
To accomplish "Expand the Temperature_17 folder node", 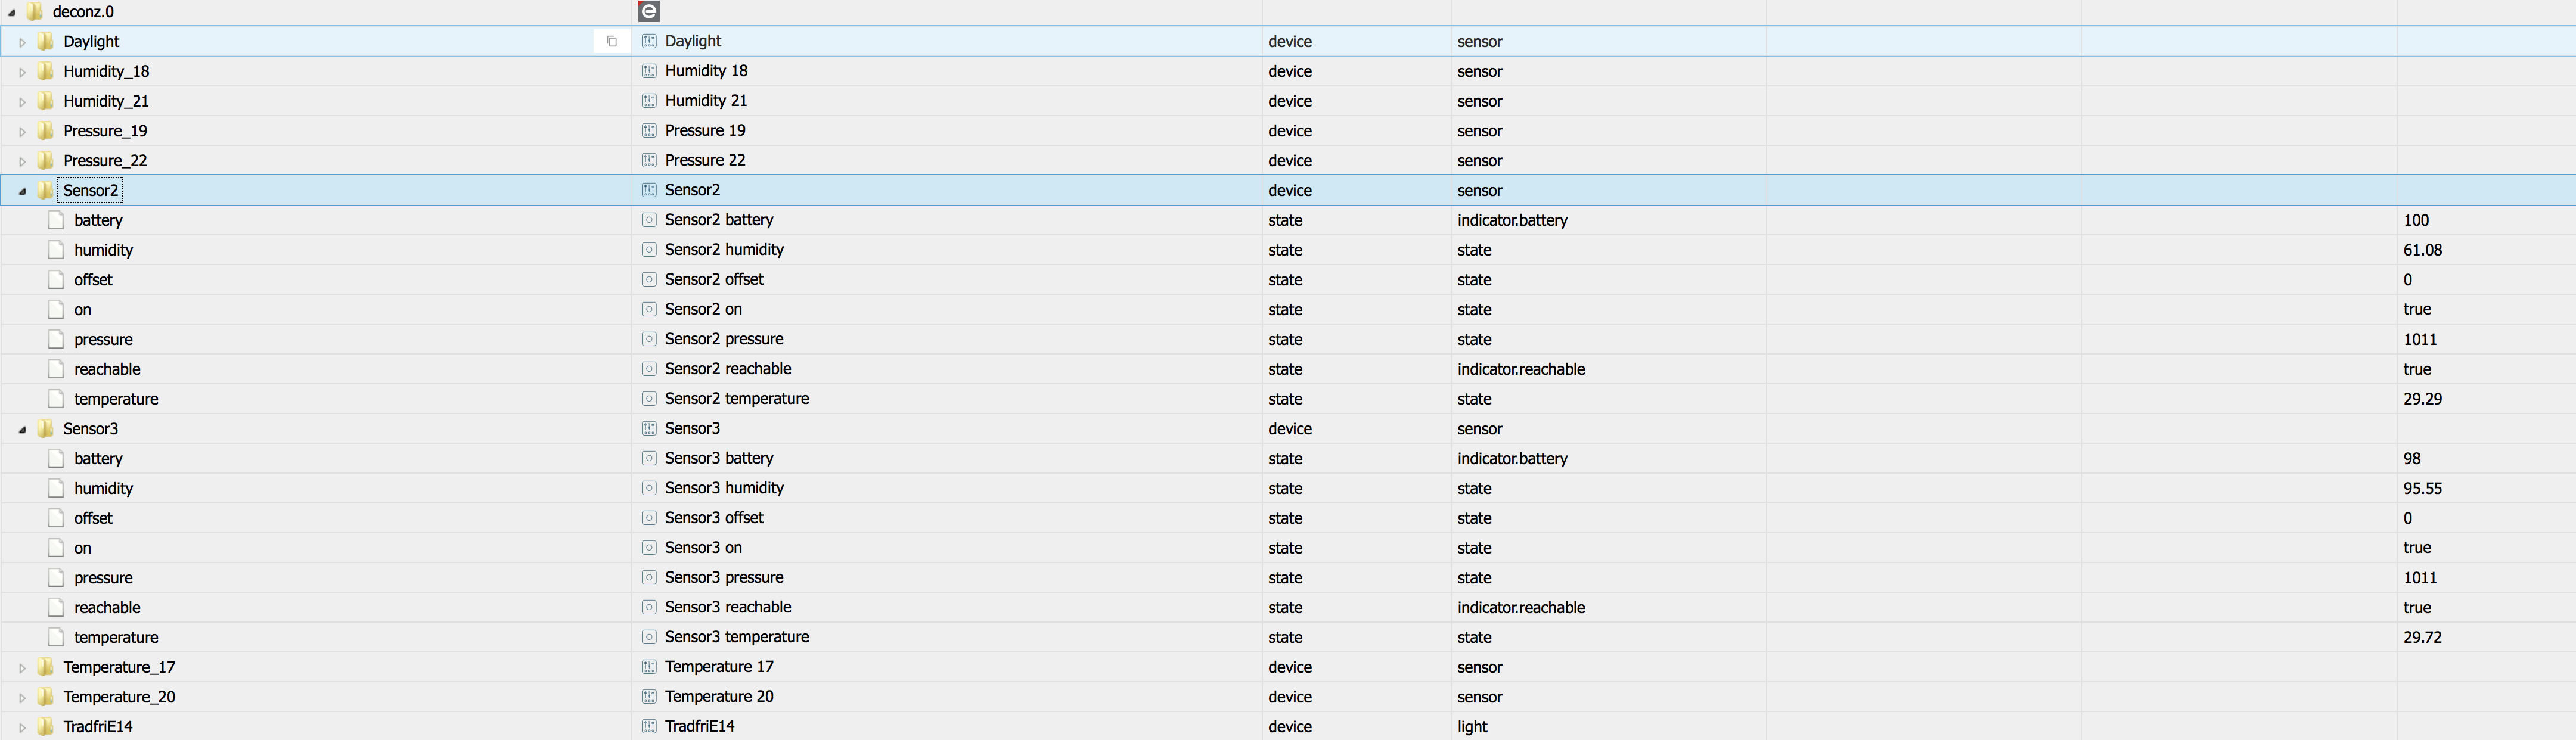I will (x=22, y=668).
